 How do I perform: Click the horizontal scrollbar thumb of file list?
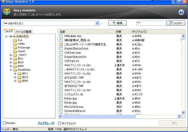tap(99, 116)
